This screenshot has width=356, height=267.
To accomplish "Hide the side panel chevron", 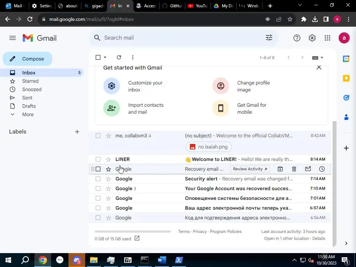I will pyautogui.click(x=346, y=243).
